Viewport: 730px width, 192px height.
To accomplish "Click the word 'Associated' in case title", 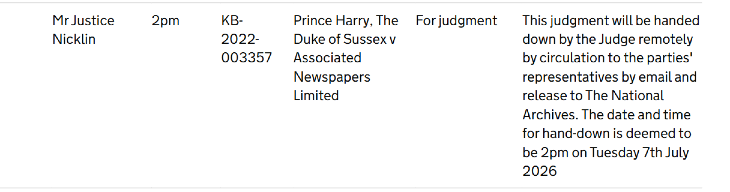I will pos(327,58).
